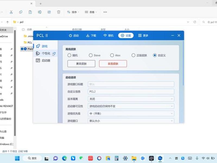This screenshot has height=163, width=217.
Task: Choose the Steve offline skin option
Action: point(95,55)
